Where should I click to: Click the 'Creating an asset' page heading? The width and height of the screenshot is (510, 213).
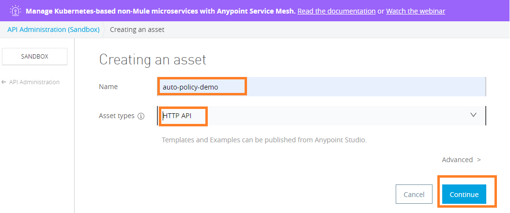click(153, 60)
